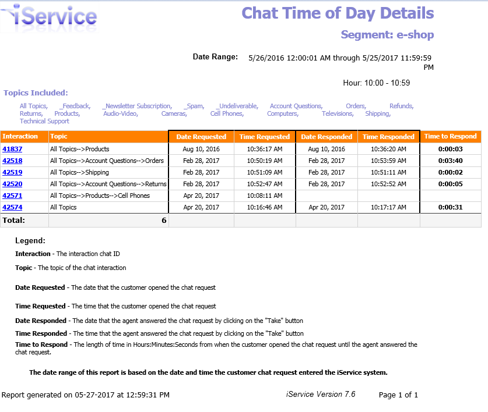Viewport: 488px width, 412px height.
Task: Click the '_Feedback,' topic text
Action: click(x=75, y=106)
